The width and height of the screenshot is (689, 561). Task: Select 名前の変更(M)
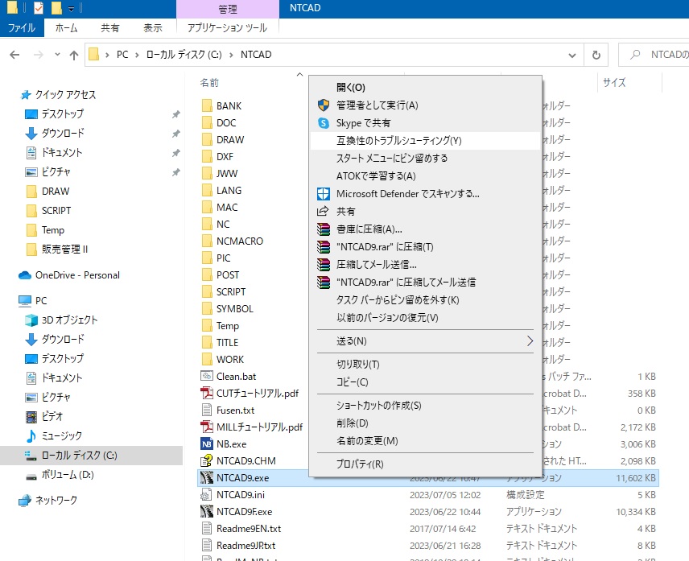point(425,440)
